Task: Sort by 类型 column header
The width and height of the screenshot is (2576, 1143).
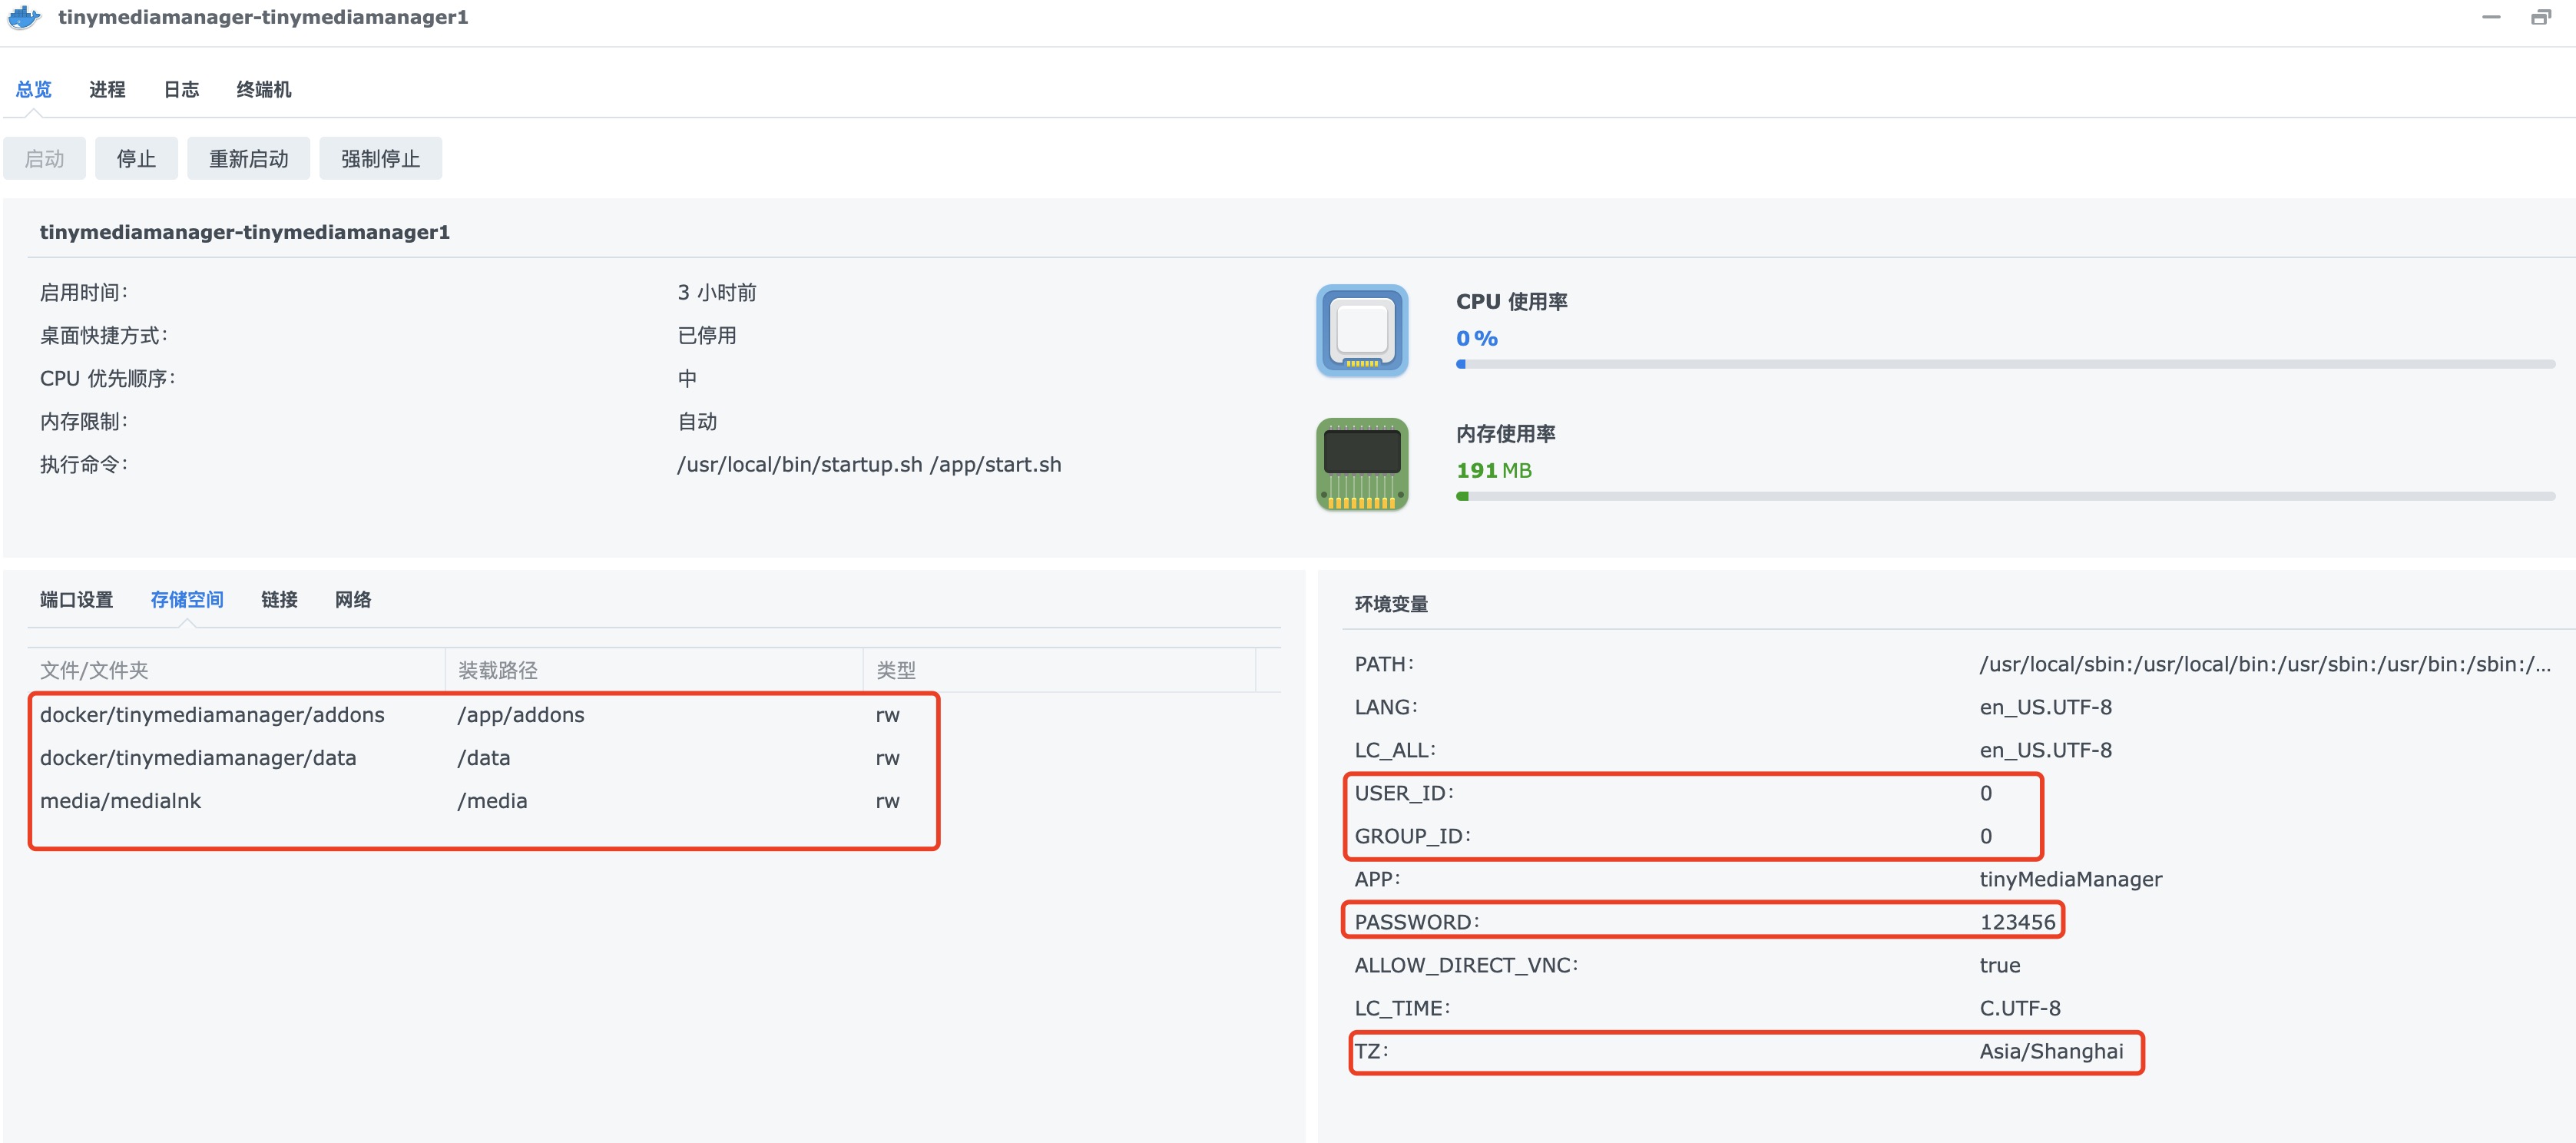Action: [1060, 670]
